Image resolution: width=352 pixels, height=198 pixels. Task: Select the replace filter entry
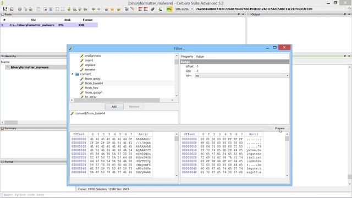coord(90,65)
